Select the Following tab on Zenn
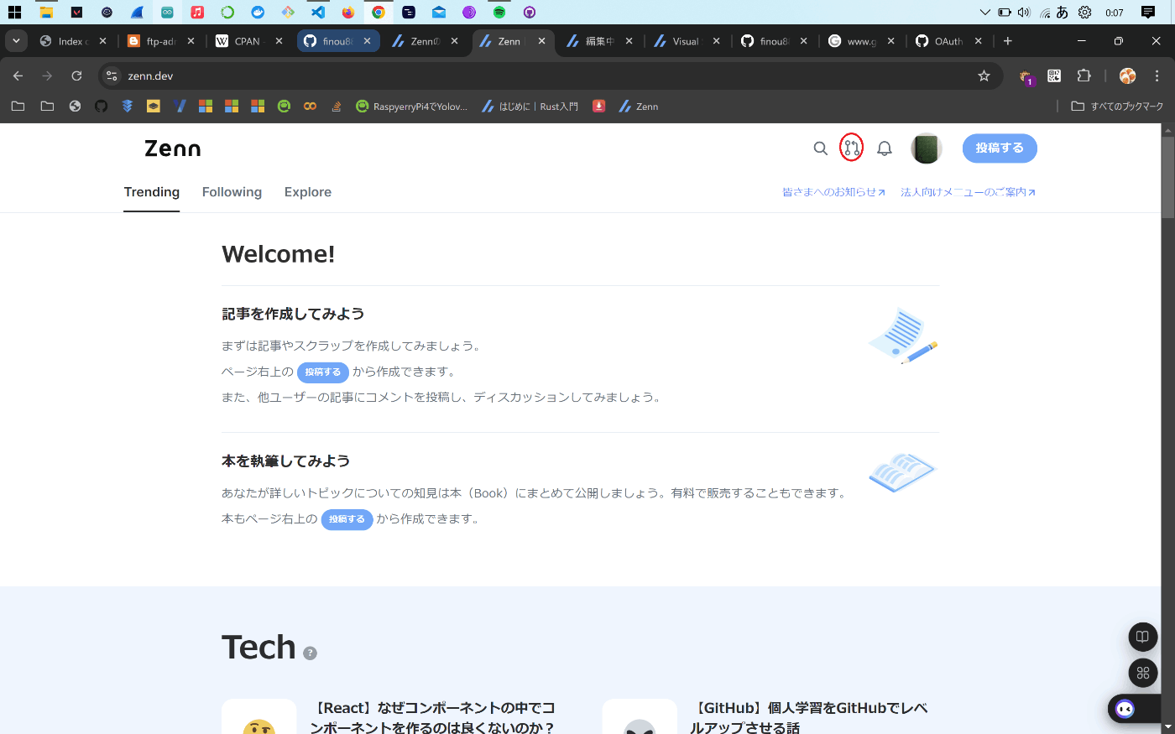 232,192
